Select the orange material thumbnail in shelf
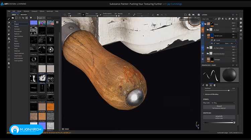Screen dimensions: 251x140 pyautogui.click(x=51, y=107)
